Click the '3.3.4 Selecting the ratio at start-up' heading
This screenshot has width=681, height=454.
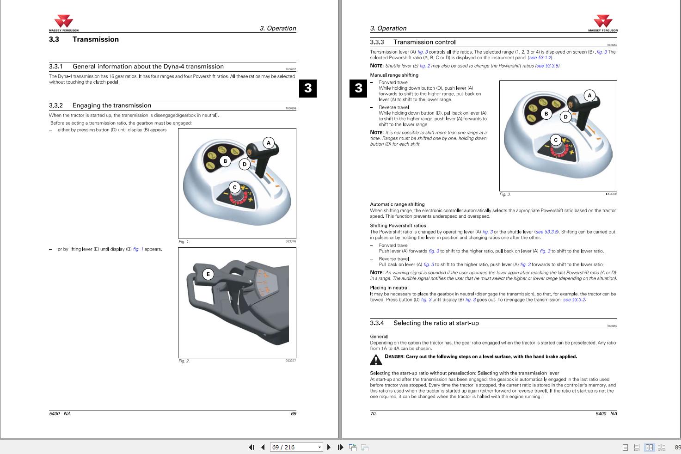point(424,323)
